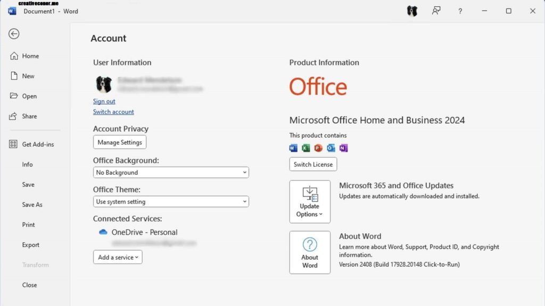This screenshot has height=306, width=545.
Task: Click the Open folder icon
Action: coord(14,96)
